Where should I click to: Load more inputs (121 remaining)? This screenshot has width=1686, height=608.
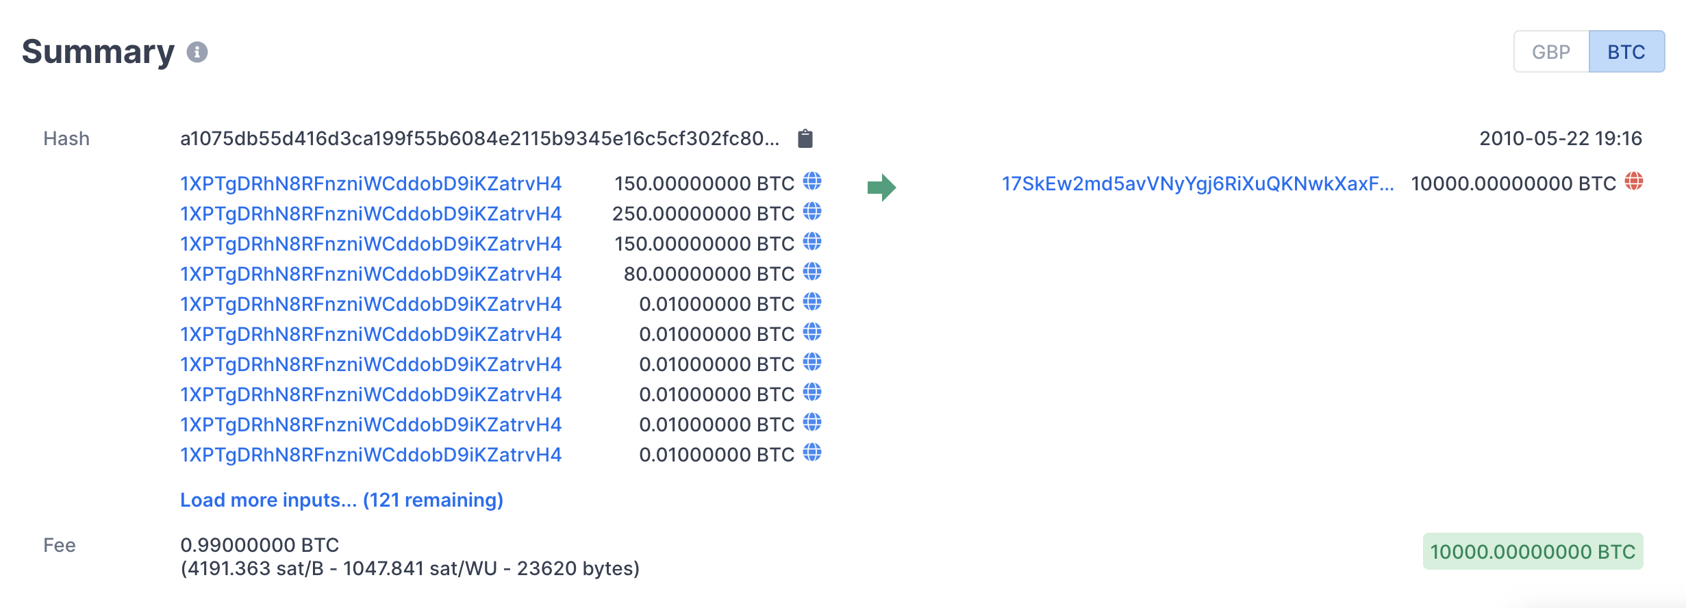pyautogui.click(x=341, y=500)
